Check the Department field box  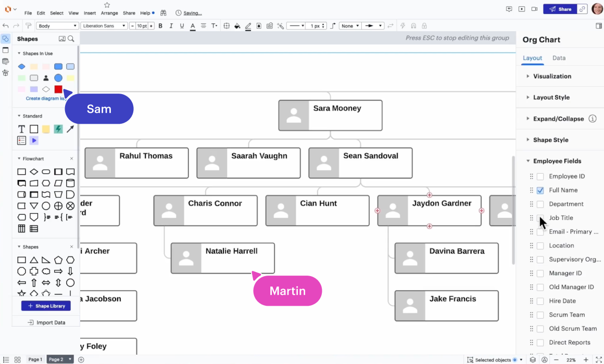540,204
